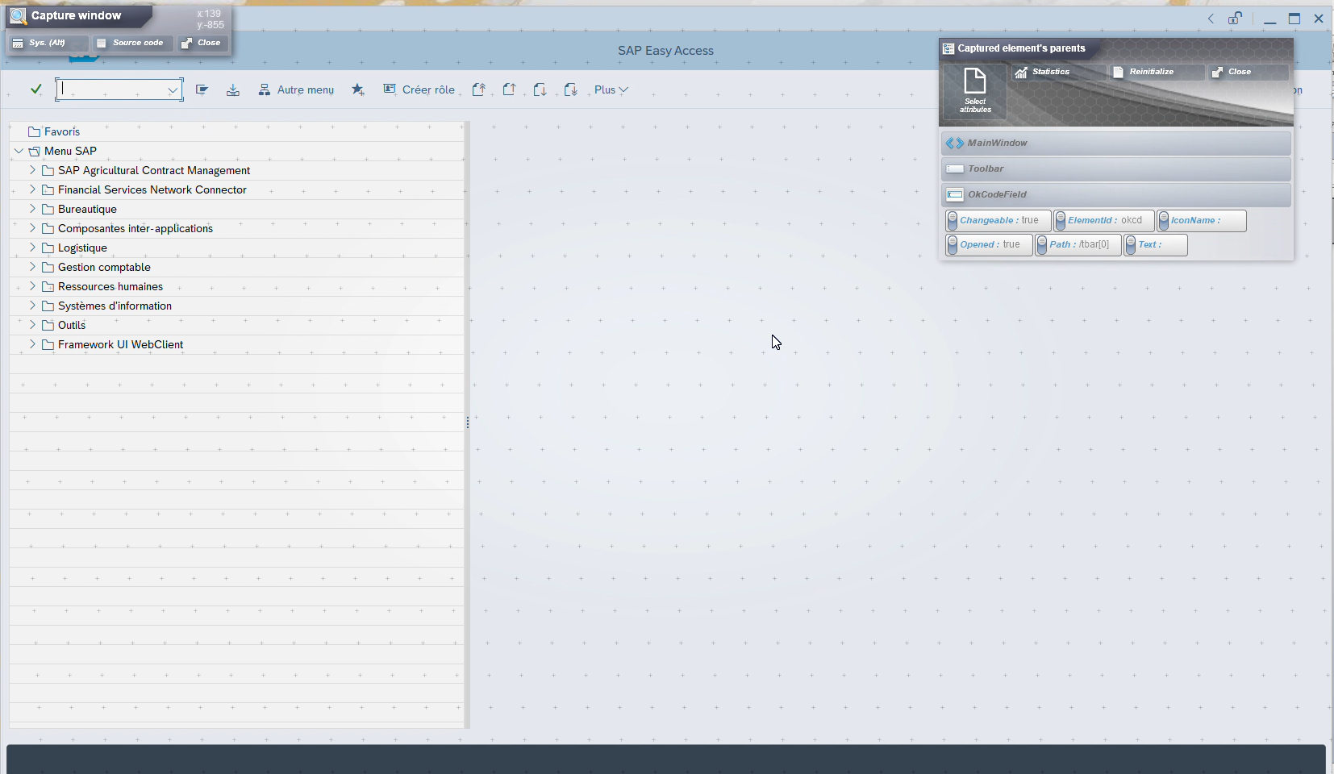Viewport: 1334px width, 774px height.
Task: Close the Captured element's parents panel
Action: pyautogui.click(x=1248, y=72)
